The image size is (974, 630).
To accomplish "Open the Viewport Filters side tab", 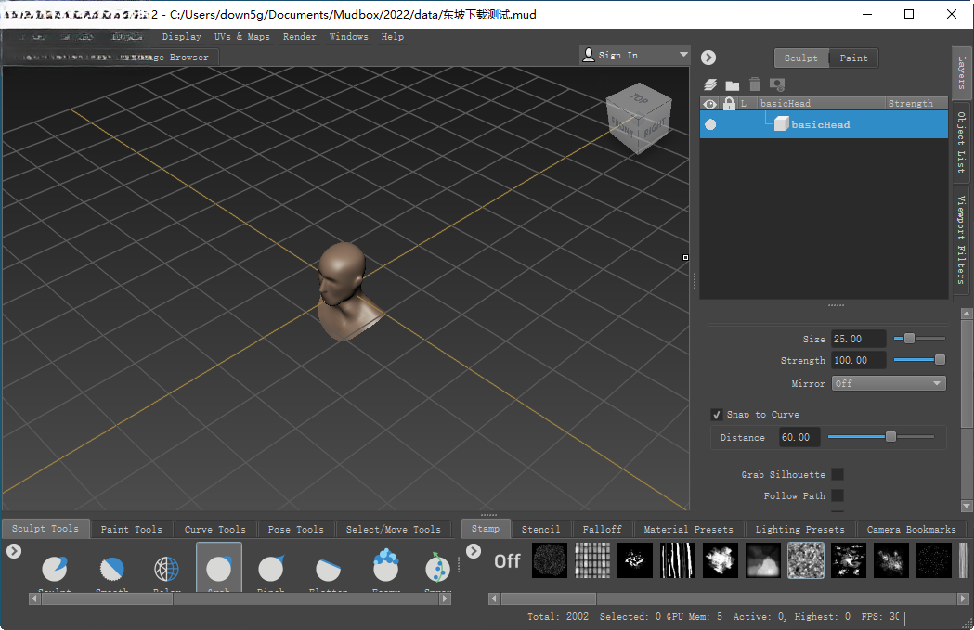I will (961, 239).
